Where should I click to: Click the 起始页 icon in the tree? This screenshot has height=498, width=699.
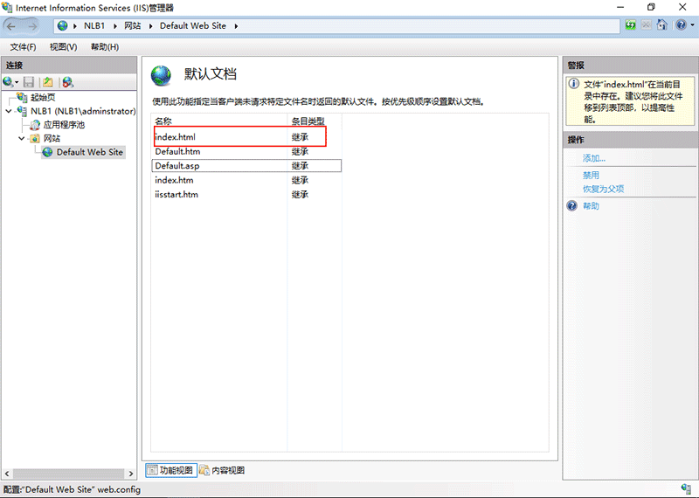point(22,97)
